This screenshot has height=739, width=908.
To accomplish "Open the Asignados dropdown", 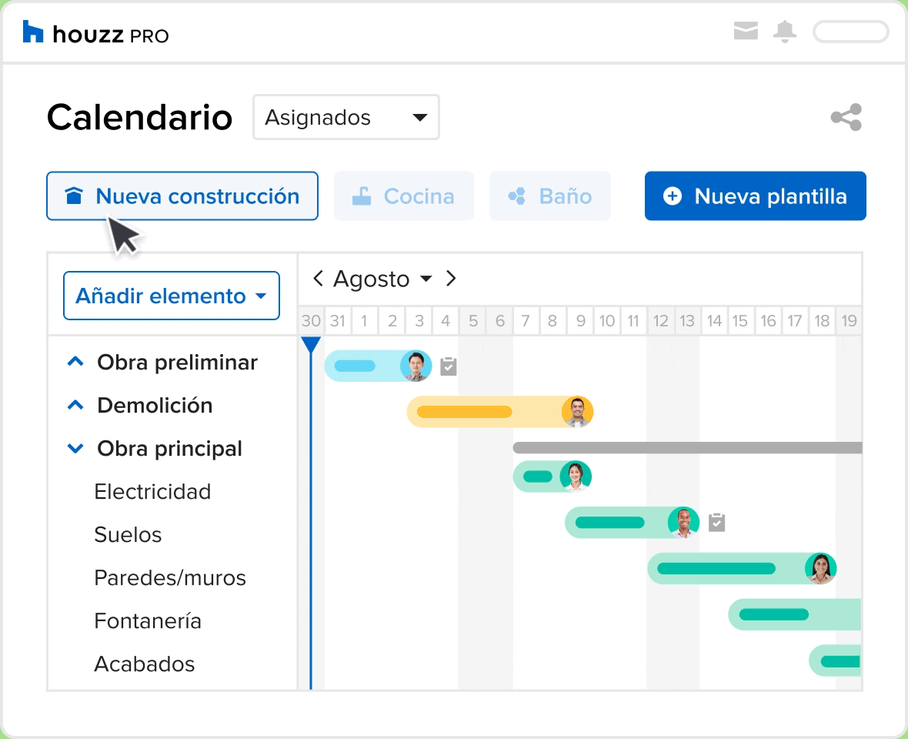I will point(346,118).
